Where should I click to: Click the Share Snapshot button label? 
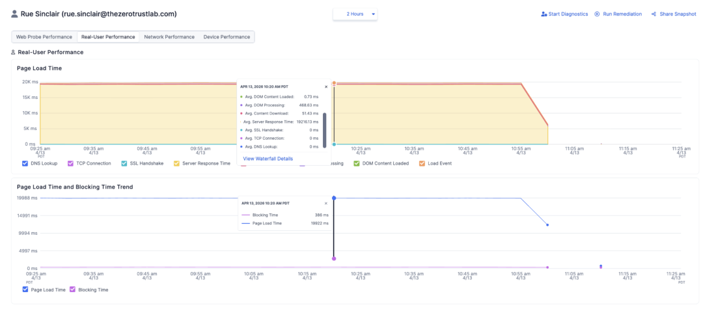[x=678, y=14]
